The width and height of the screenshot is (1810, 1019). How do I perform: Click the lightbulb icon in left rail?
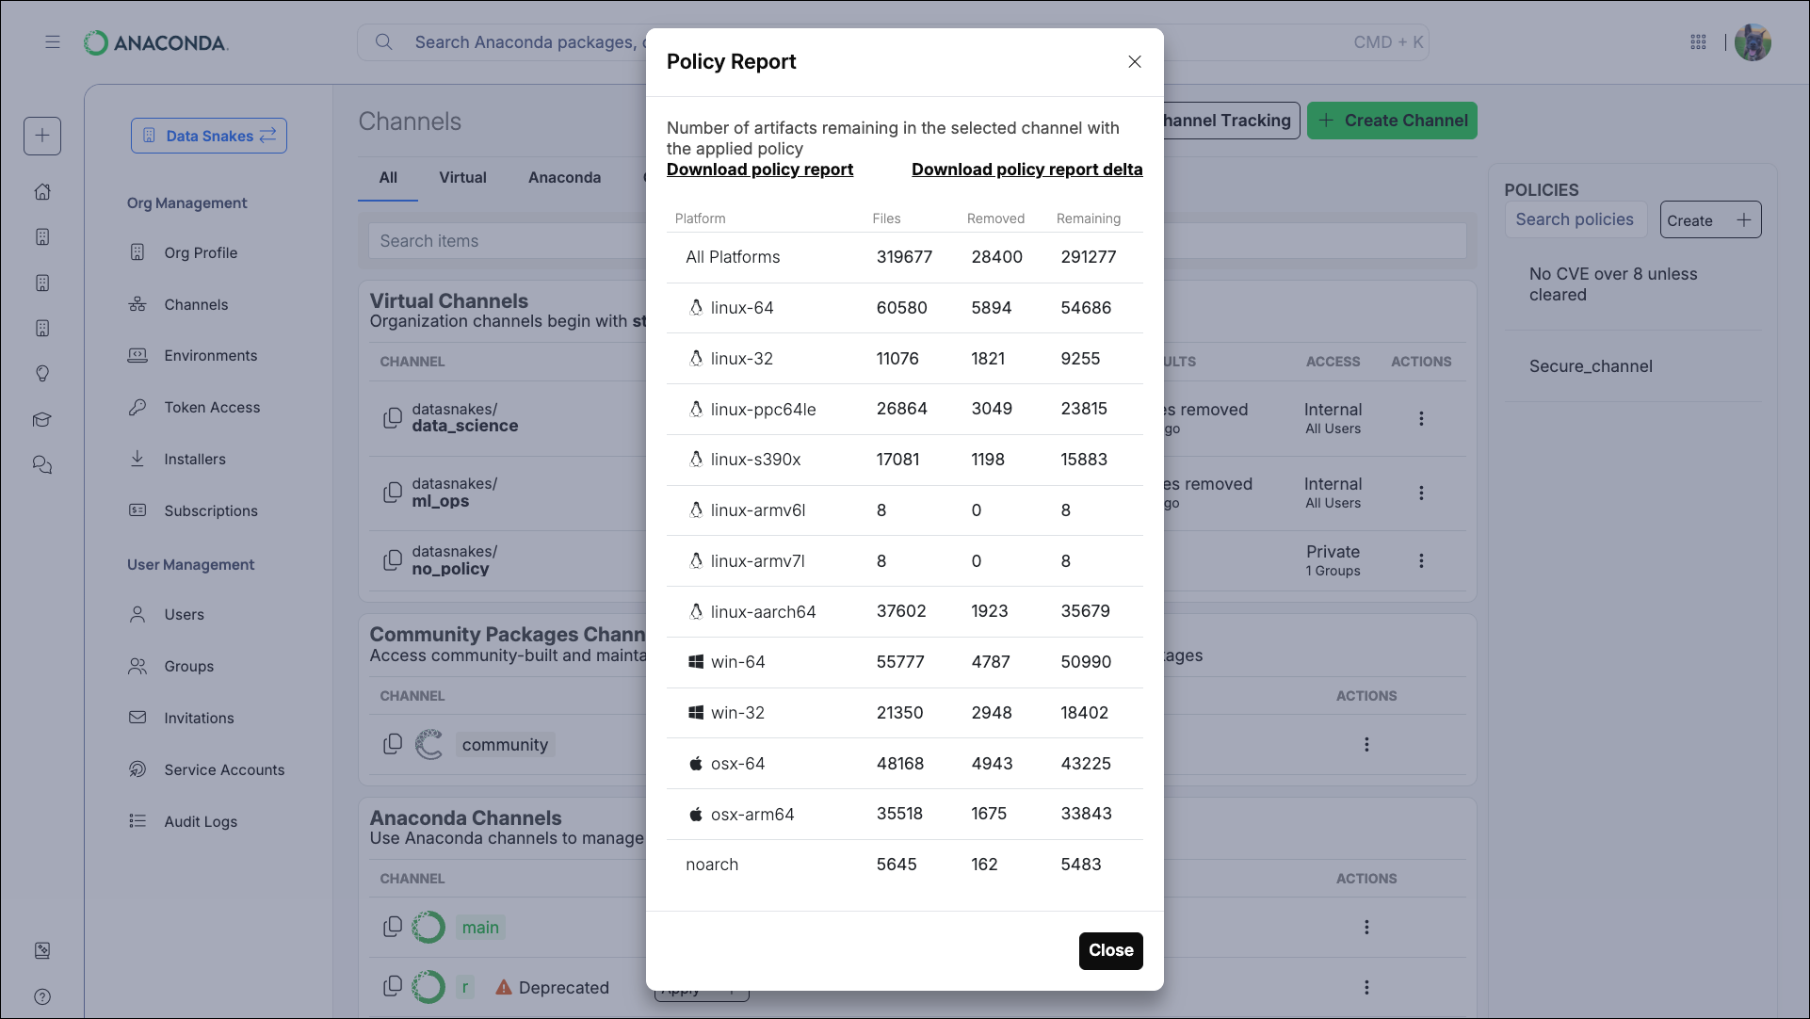pyautogui.click(x=42, y=374)
